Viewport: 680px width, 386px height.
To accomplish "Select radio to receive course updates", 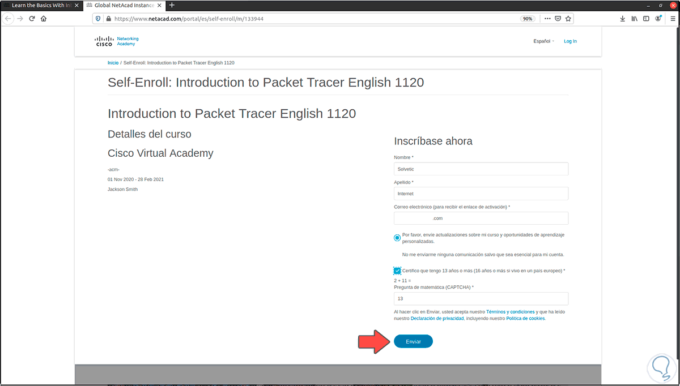I will pos(397,238).
